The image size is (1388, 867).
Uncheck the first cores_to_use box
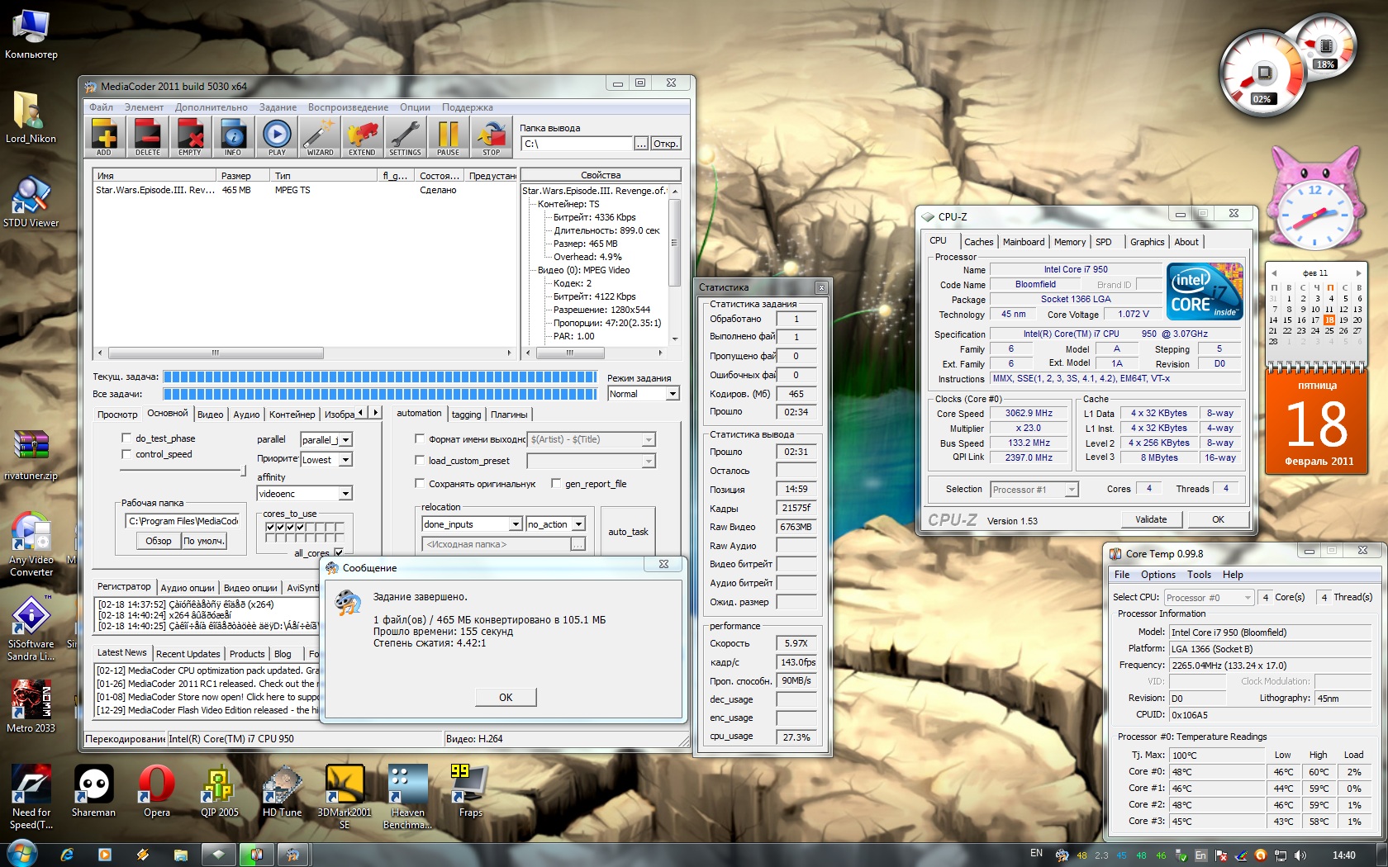pyautogui.click(x=271, y=527)
